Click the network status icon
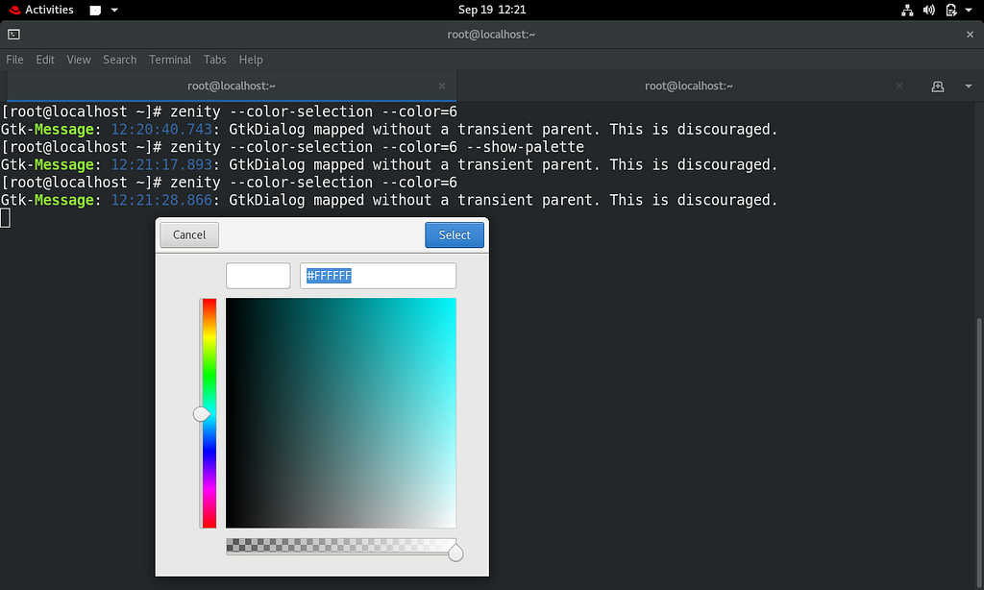This screenshot has height=590, width=984. coord(907,10)
